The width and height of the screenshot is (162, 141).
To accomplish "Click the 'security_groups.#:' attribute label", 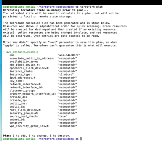I will click(24, 113).
